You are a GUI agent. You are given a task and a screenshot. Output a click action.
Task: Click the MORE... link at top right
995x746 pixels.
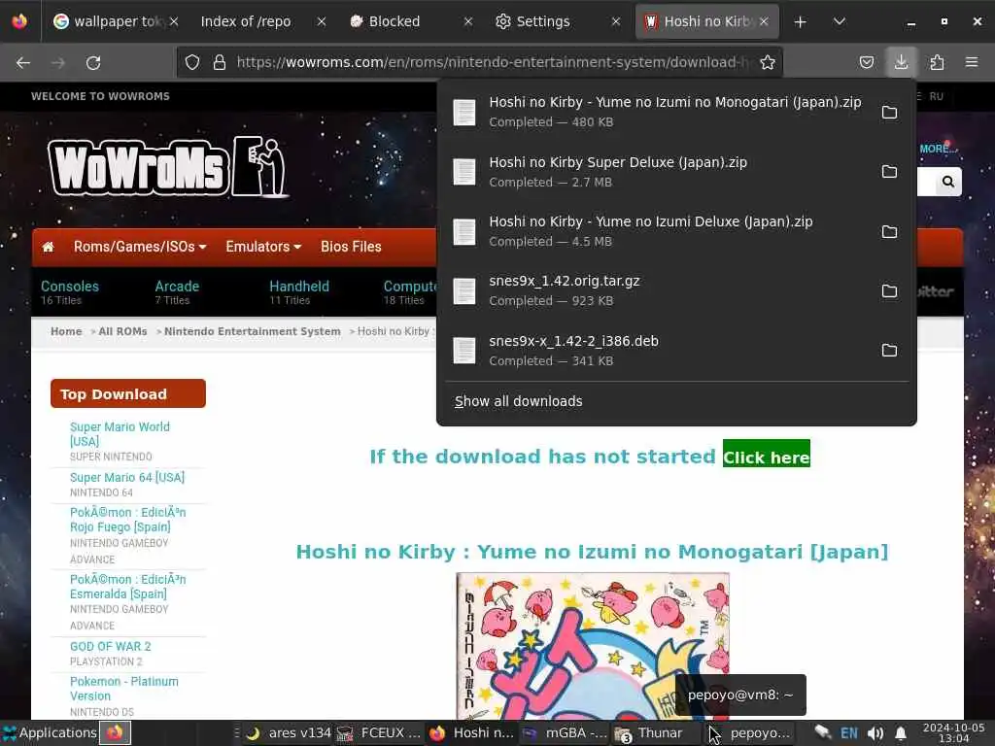(x=937, y=149)
